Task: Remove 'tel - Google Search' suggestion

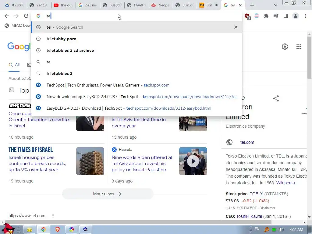Action: pos(236,27)
